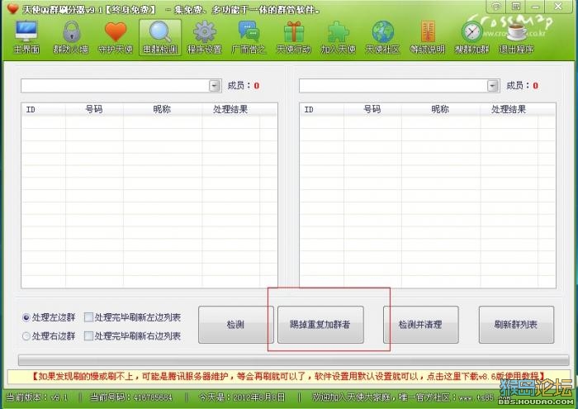Sort left list by 昵称 column
The height and width of the screenshot is (409, 578).
(x=163, y=110)
